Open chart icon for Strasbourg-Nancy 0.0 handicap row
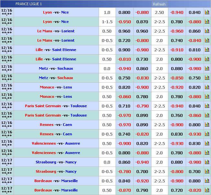211x195 pixels. tap(207, 162)
